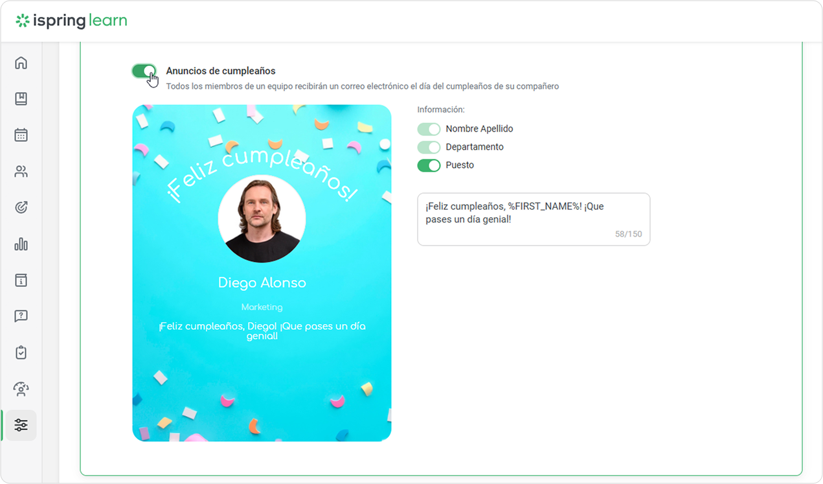Screen dimensions: 823x484
Task: Open the users icon in sidebar
Action: pyautogui.click(x=21, y=172)
